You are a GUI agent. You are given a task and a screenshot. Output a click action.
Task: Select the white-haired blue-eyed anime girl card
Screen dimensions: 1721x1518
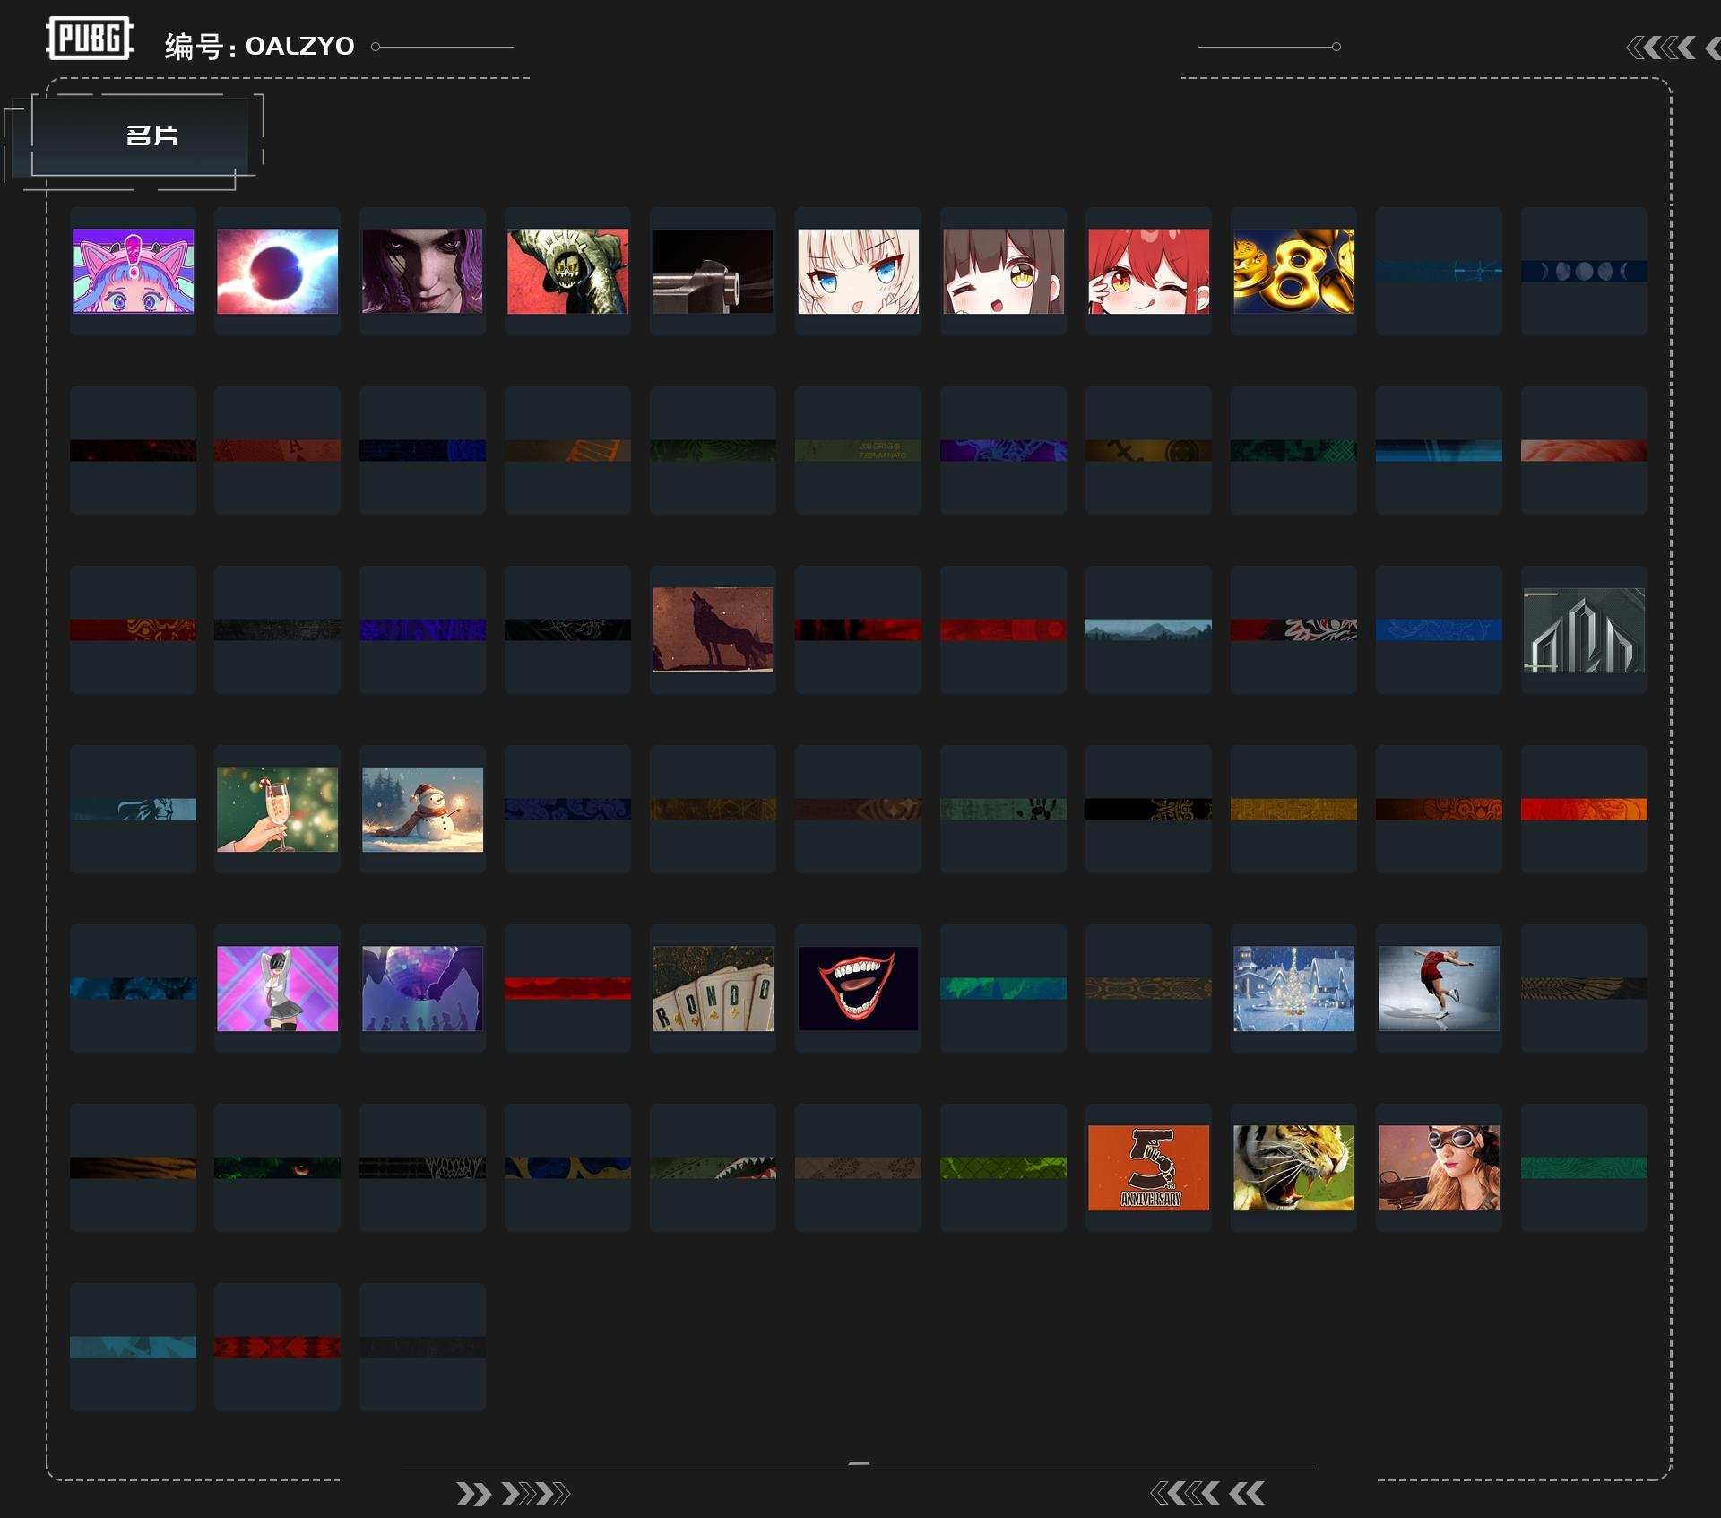click(858, 271)
